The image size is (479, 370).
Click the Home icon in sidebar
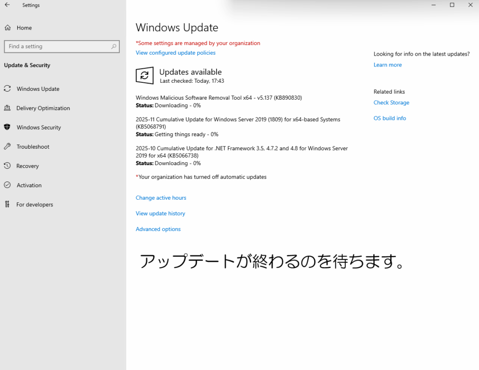pyautogui.click(x=7, y=28)
